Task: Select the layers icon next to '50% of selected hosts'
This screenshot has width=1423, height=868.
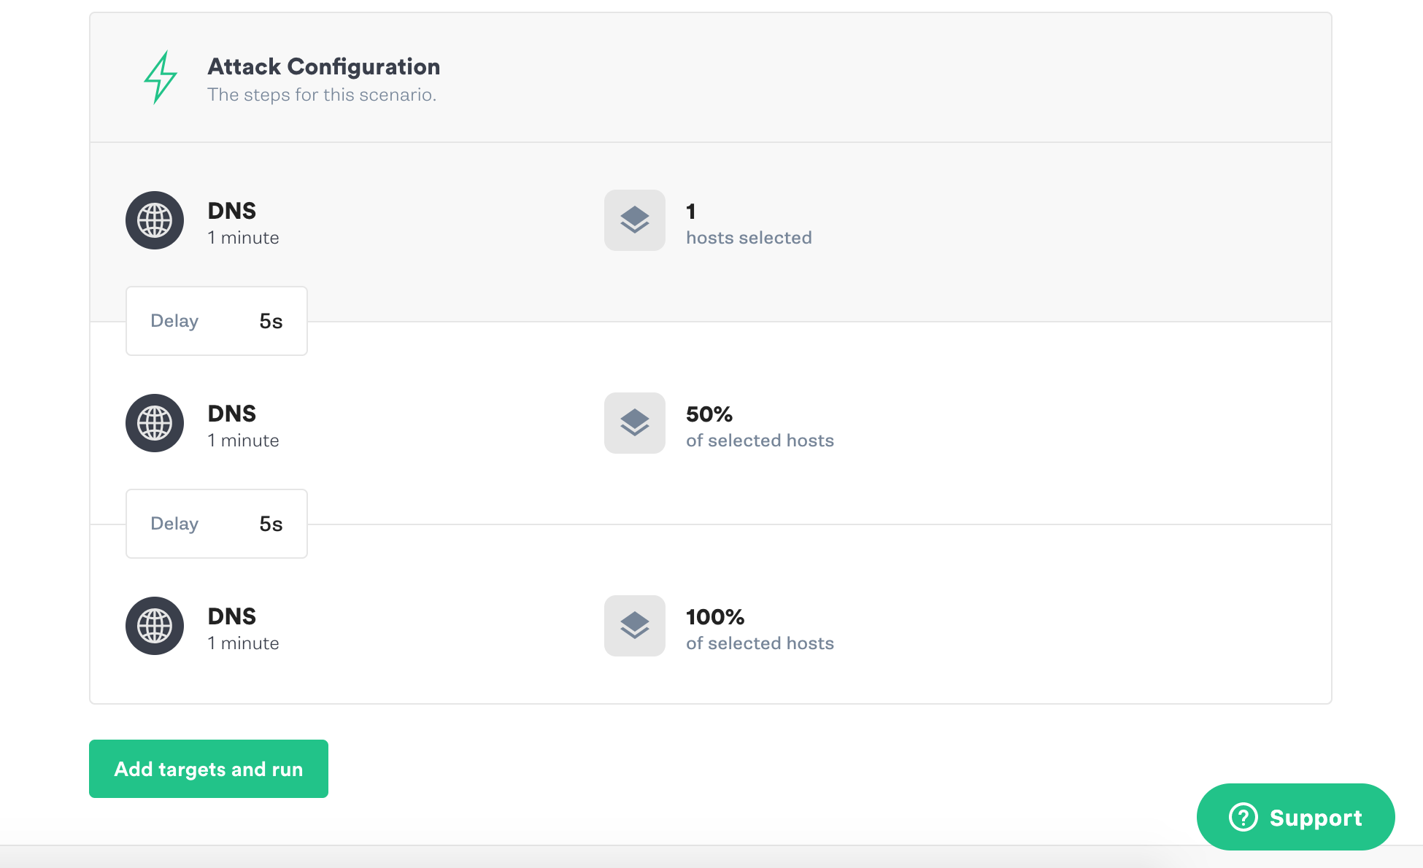Action: point(634,423)
